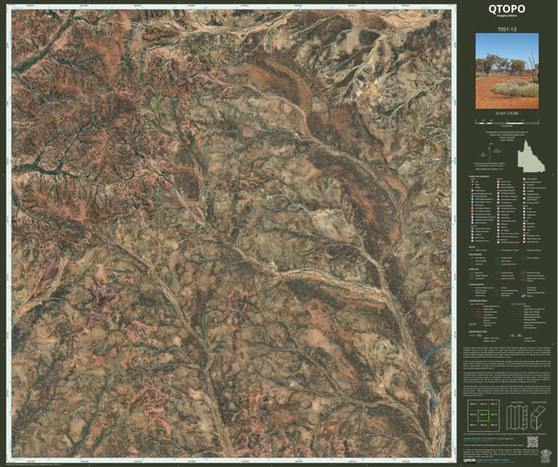
Task: Click the National Park boundary symbol
Action: (498, 258)
